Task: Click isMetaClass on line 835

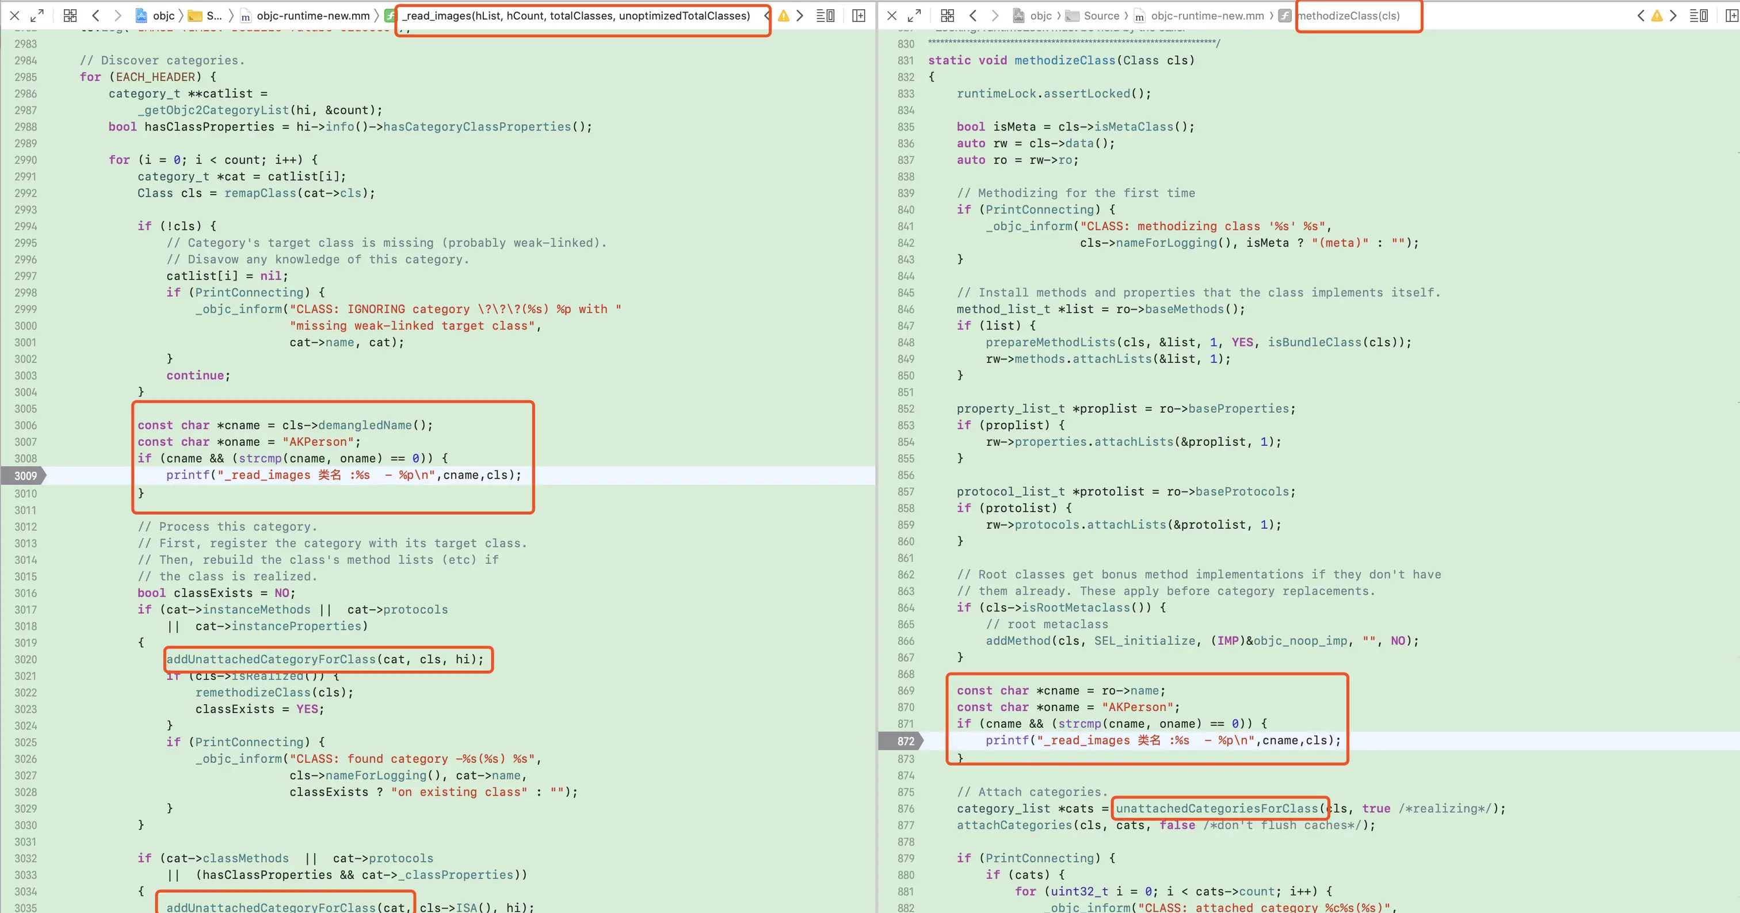Action: pyautogui.click(x=1134, y=127)
